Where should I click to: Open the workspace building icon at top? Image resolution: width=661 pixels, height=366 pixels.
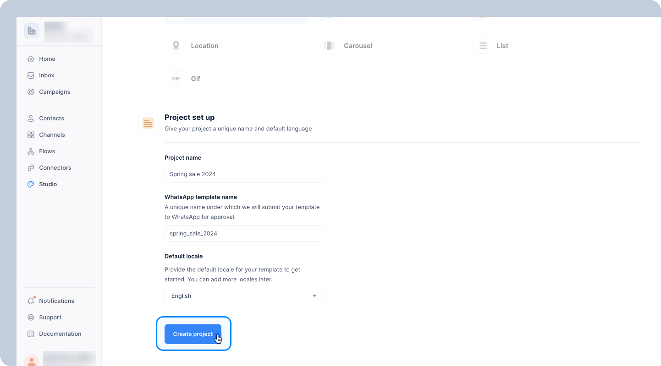32,31
